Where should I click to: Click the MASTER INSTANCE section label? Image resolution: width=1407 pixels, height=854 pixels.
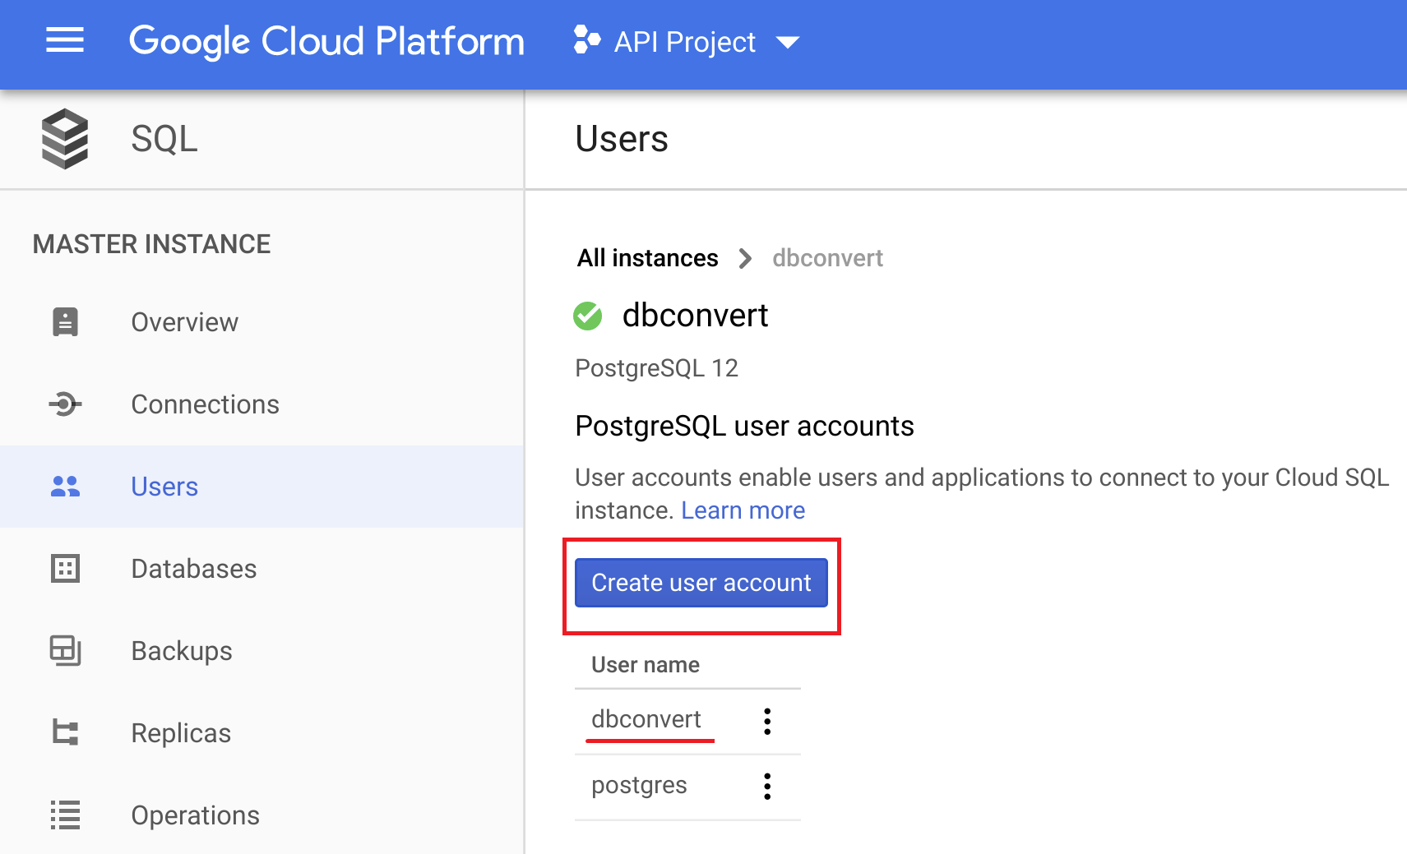(152, 244)
